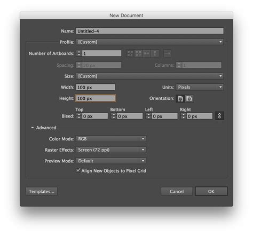Click the Left bleed value field
The image size is (253, 235).
164,116
